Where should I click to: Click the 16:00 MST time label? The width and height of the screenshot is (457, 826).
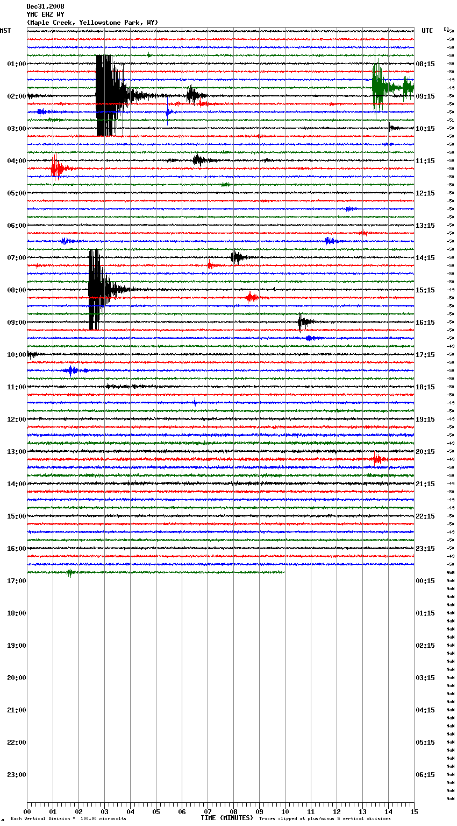[x=16, y=549]
